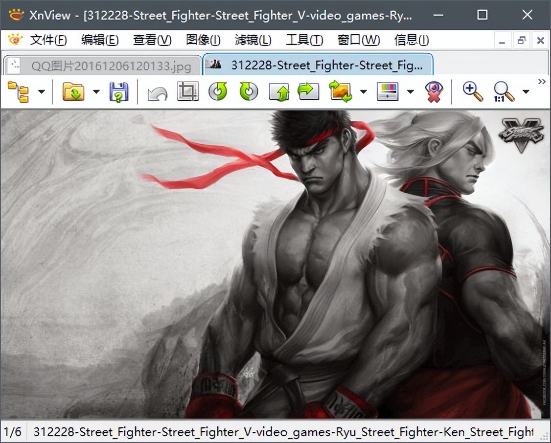Click the open file folder icon
Image resolution: width=551 pixels, height=443 pixels.
tap(73, 92)
